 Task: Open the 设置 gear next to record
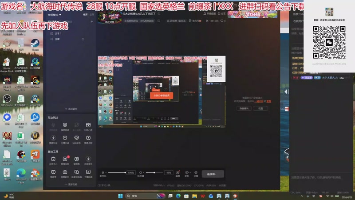point(196,172)
